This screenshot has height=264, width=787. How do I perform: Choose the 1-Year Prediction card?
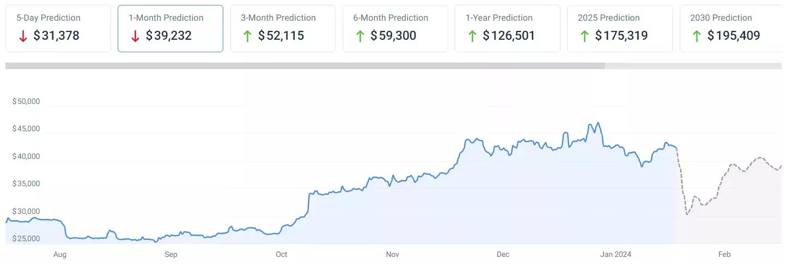point(508,29)
